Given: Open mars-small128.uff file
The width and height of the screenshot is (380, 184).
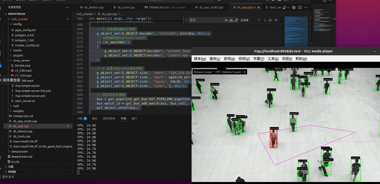Looking at the screenshot, I should point(25,141).
